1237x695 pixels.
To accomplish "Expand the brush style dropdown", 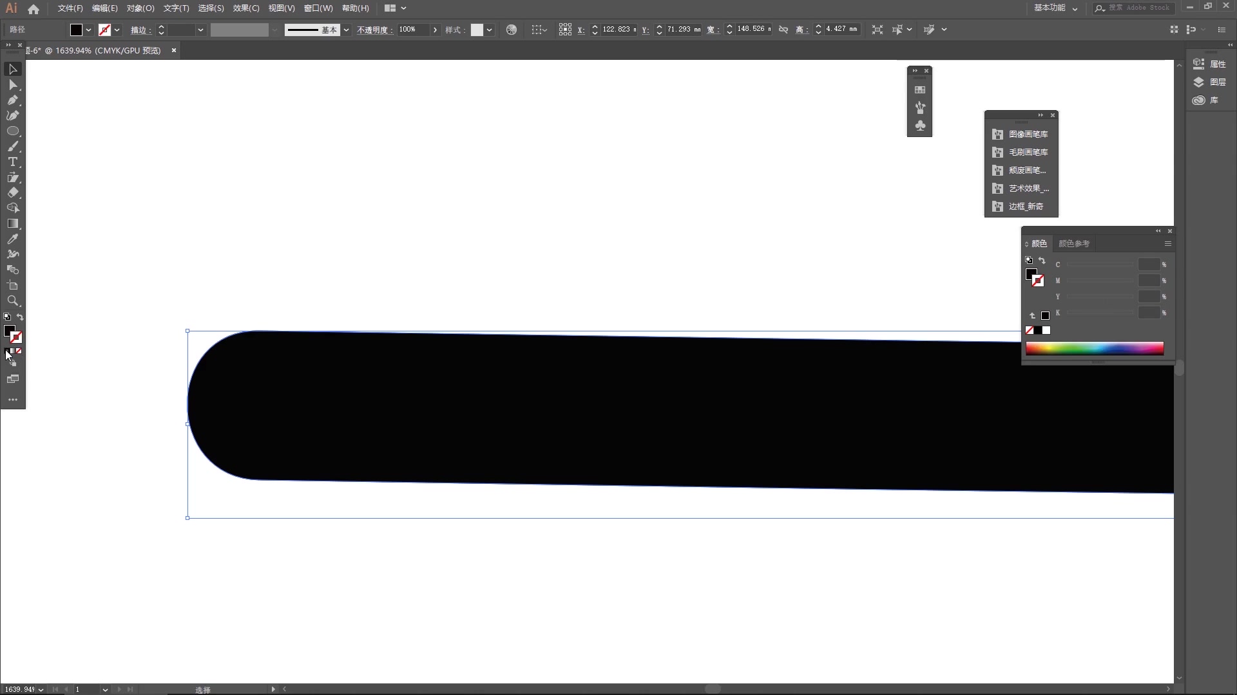I will click(347, 29).
